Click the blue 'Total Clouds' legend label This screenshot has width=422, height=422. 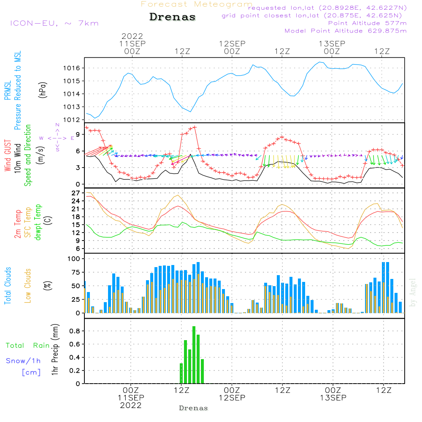coord(8,286)
